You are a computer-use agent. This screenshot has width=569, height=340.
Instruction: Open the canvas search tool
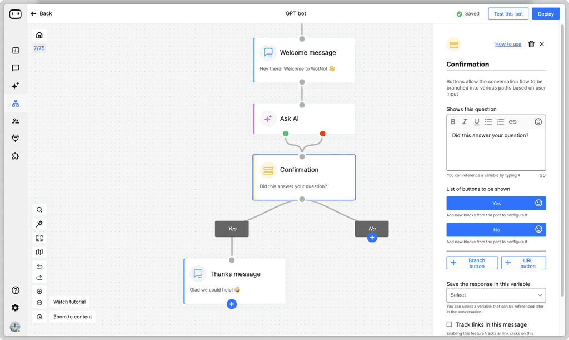[39, 210]
